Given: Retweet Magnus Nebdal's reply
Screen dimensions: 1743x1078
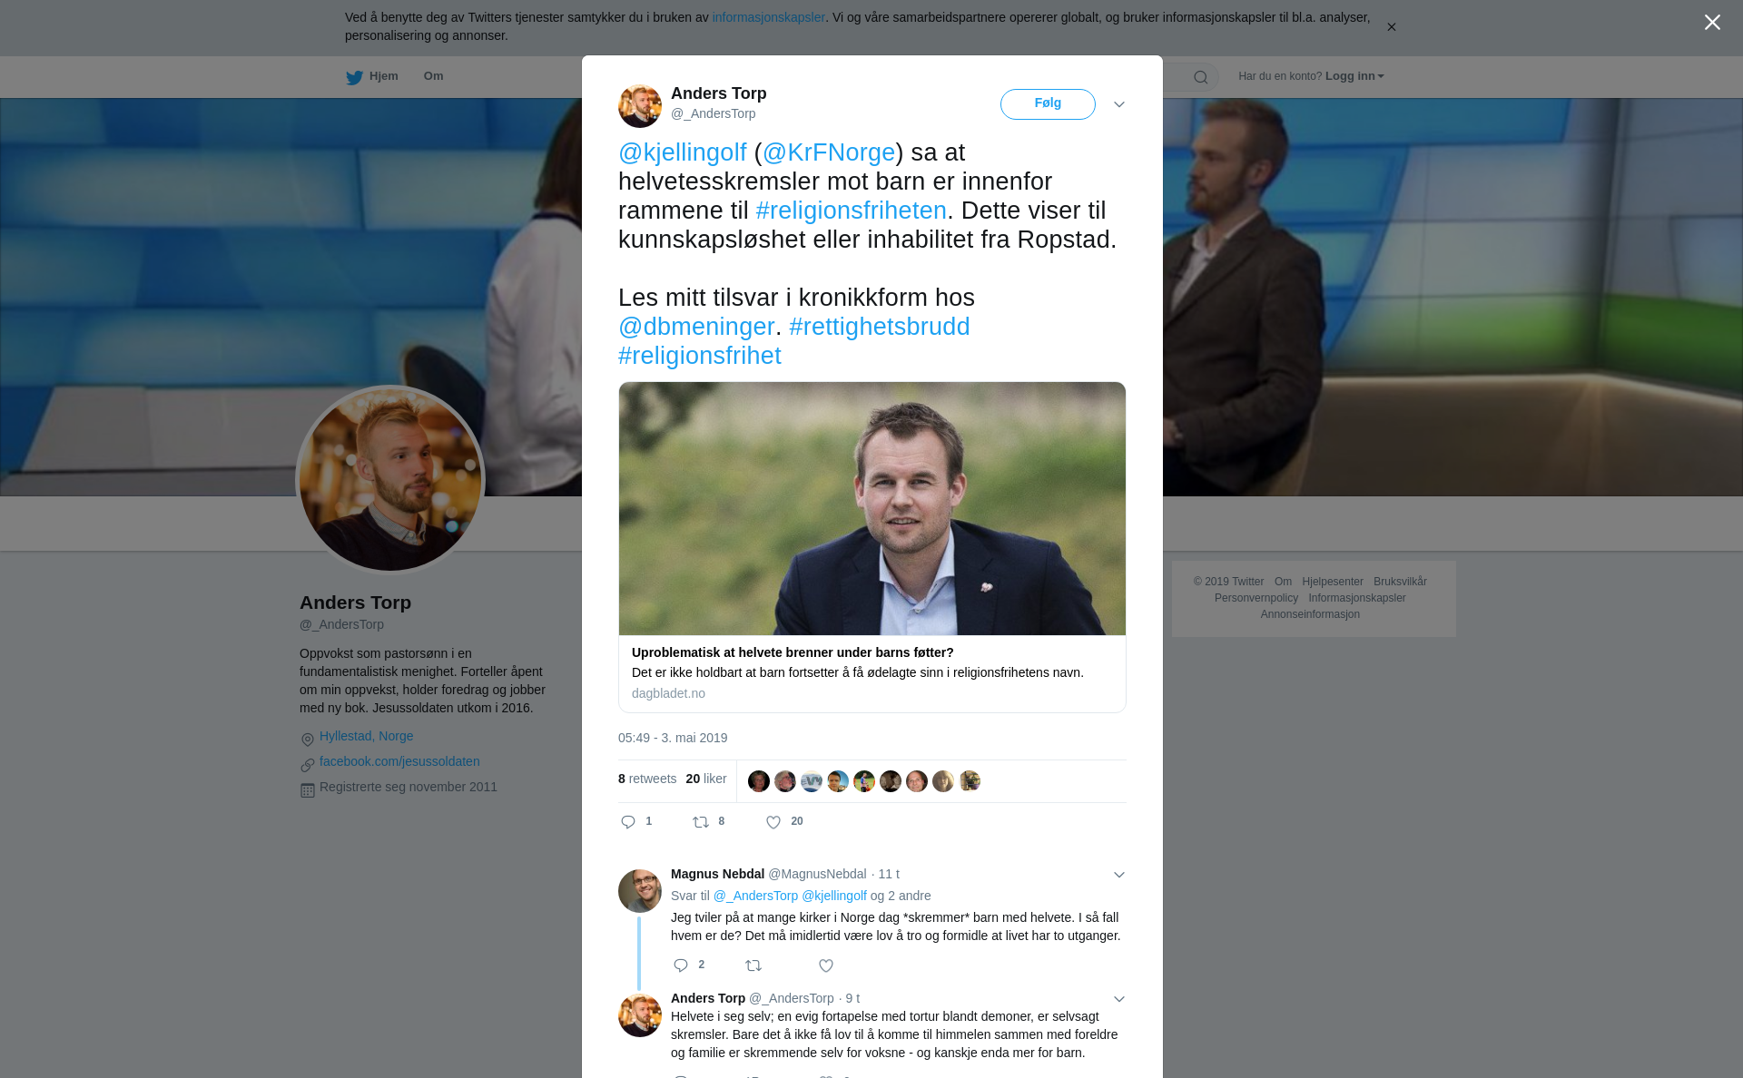Looking at the screenshot, I should point(753,965).
